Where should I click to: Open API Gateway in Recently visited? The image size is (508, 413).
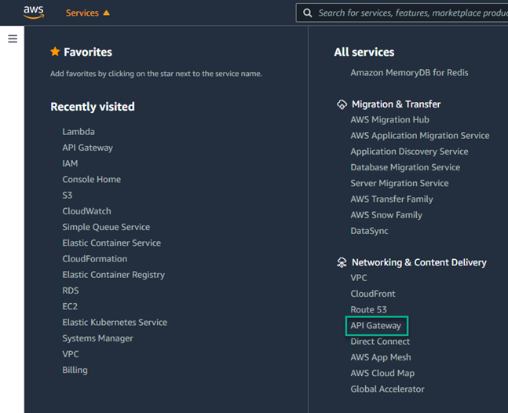[x=87, y=148]
